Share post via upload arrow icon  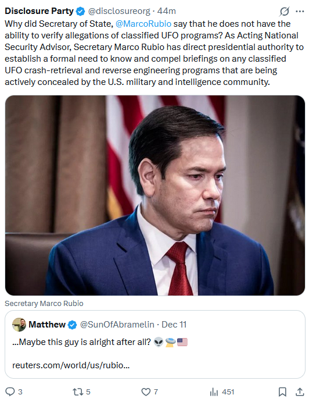tap(300, 392)
